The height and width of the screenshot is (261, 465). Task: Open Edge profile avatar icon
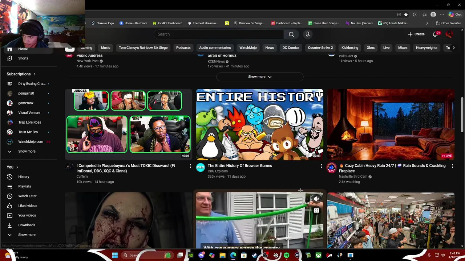pyautogui.click(x=433, y=14)
